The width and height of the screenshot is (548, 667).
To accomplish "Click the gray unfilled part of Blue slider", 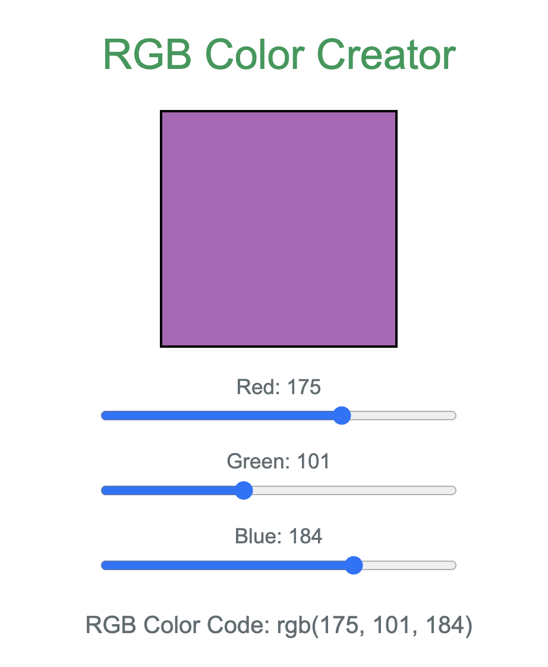I will (409, 565).
